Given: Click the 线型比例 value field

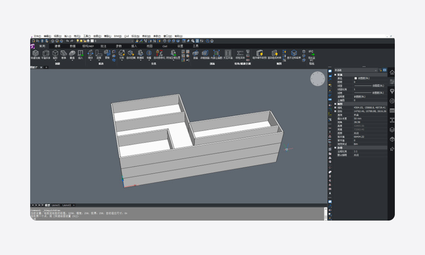Looking at the screenshot, I should pyautogui.click(x=370, y=89).
